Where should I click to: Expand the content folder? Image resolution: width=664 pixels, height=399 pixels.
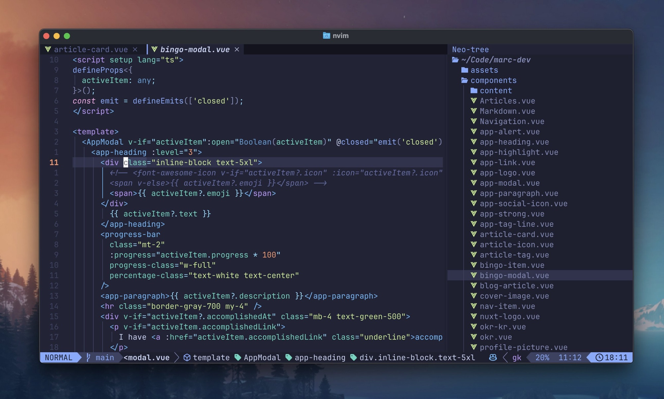point(491,91)
